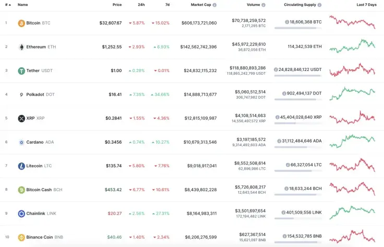Viewport: 384px width, 247px height.
Task: Click Chainlink price $20.27
Action: pos(115,214)
